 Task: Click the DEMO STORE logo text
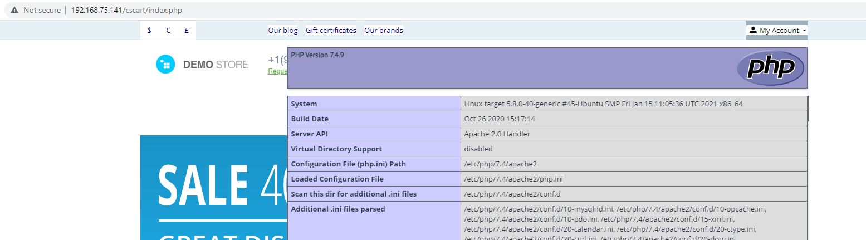pyautogui.click(x=216, y=65)
